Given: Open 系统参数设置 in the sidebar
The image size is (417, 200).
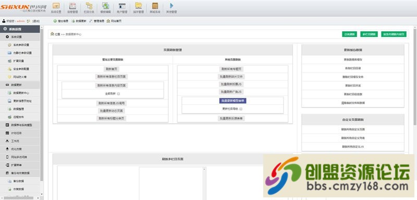Looking at the screenshot, I should (x=20, y=45).
